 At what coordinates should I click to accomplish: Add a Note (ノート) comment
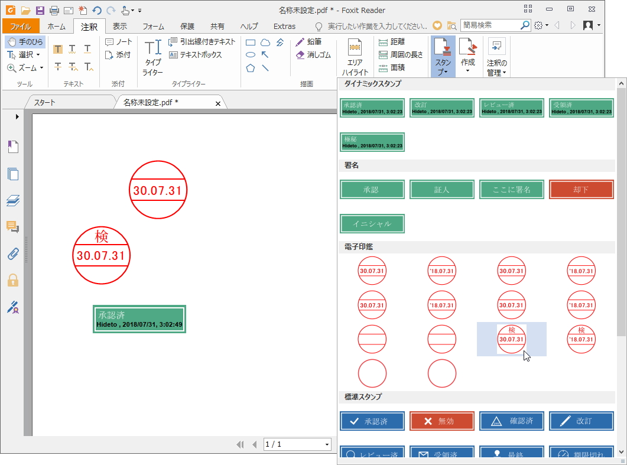tap(118, 41)
